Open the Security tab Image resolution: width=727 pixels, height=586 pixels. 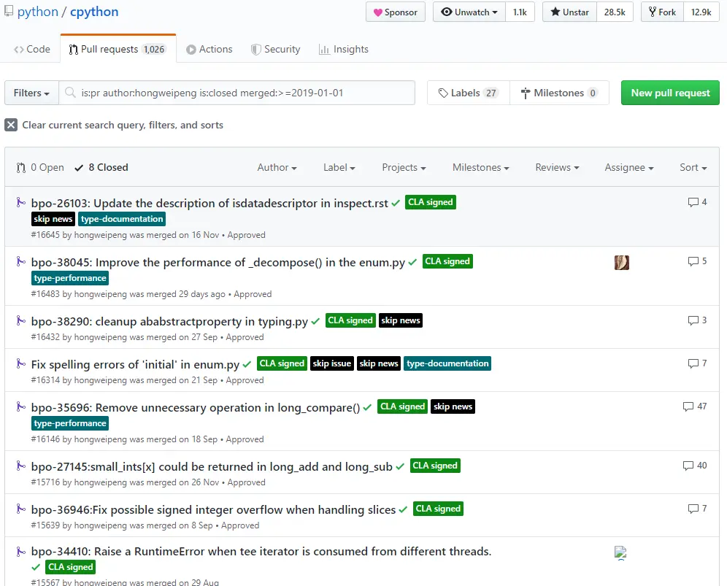276,49
